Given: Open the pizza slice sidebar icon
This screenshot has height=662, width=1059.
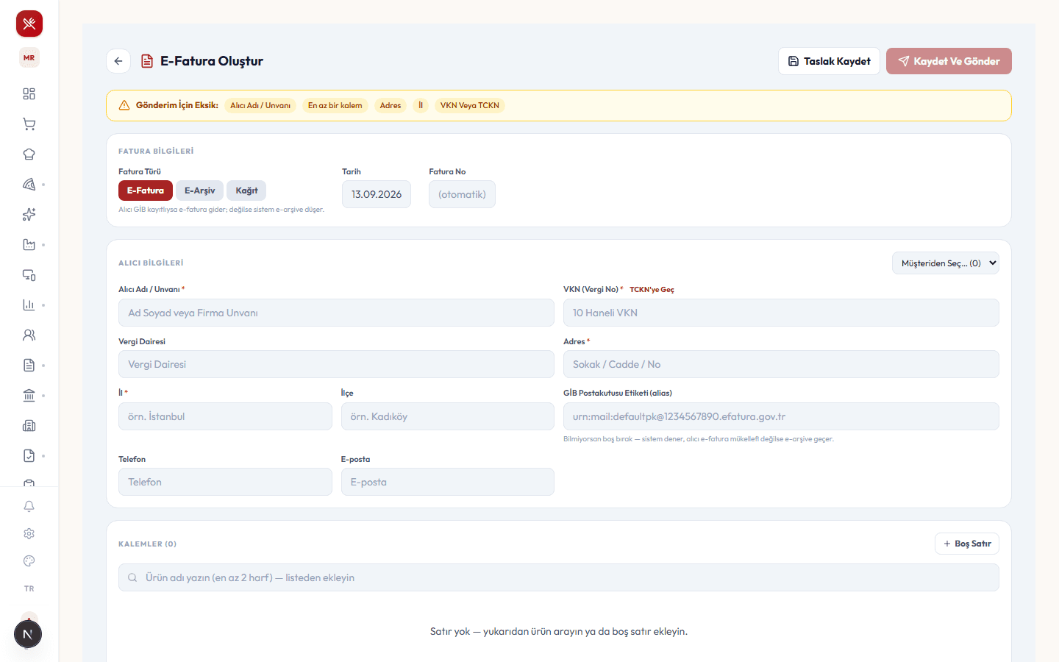Looking at the screenshot, I should tap(29, 185).
